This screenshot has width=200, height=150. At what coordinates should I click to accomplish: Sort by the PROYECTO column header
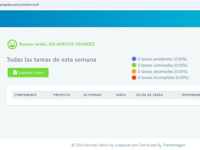(x=62, y=95)
